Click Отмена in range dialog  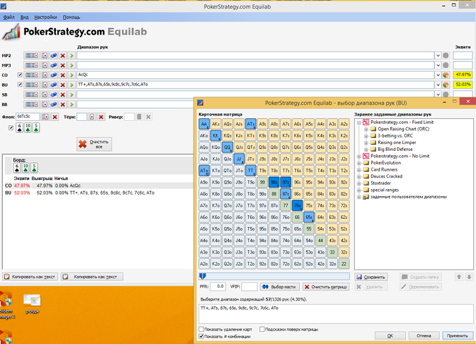coord(424,335)
